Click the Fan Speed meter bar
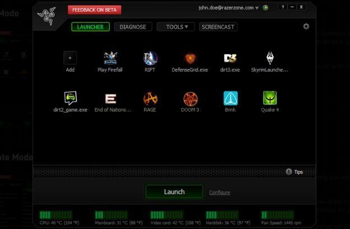 point(277,215)
